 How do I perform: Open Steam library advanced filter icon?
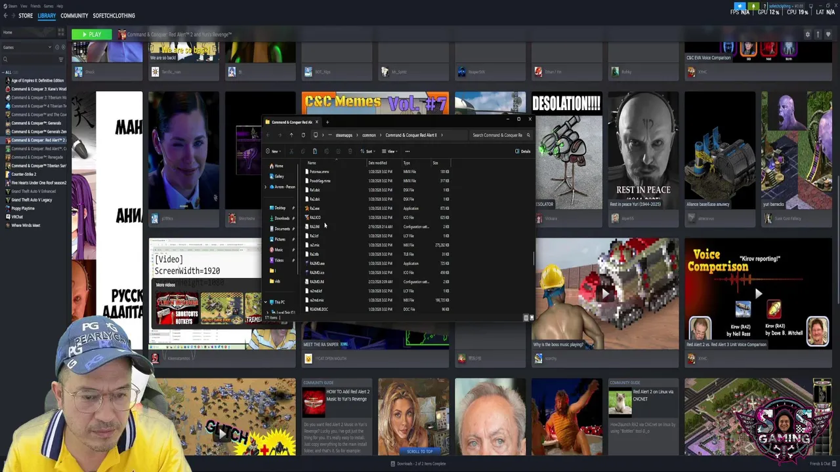tap(61, 60)
